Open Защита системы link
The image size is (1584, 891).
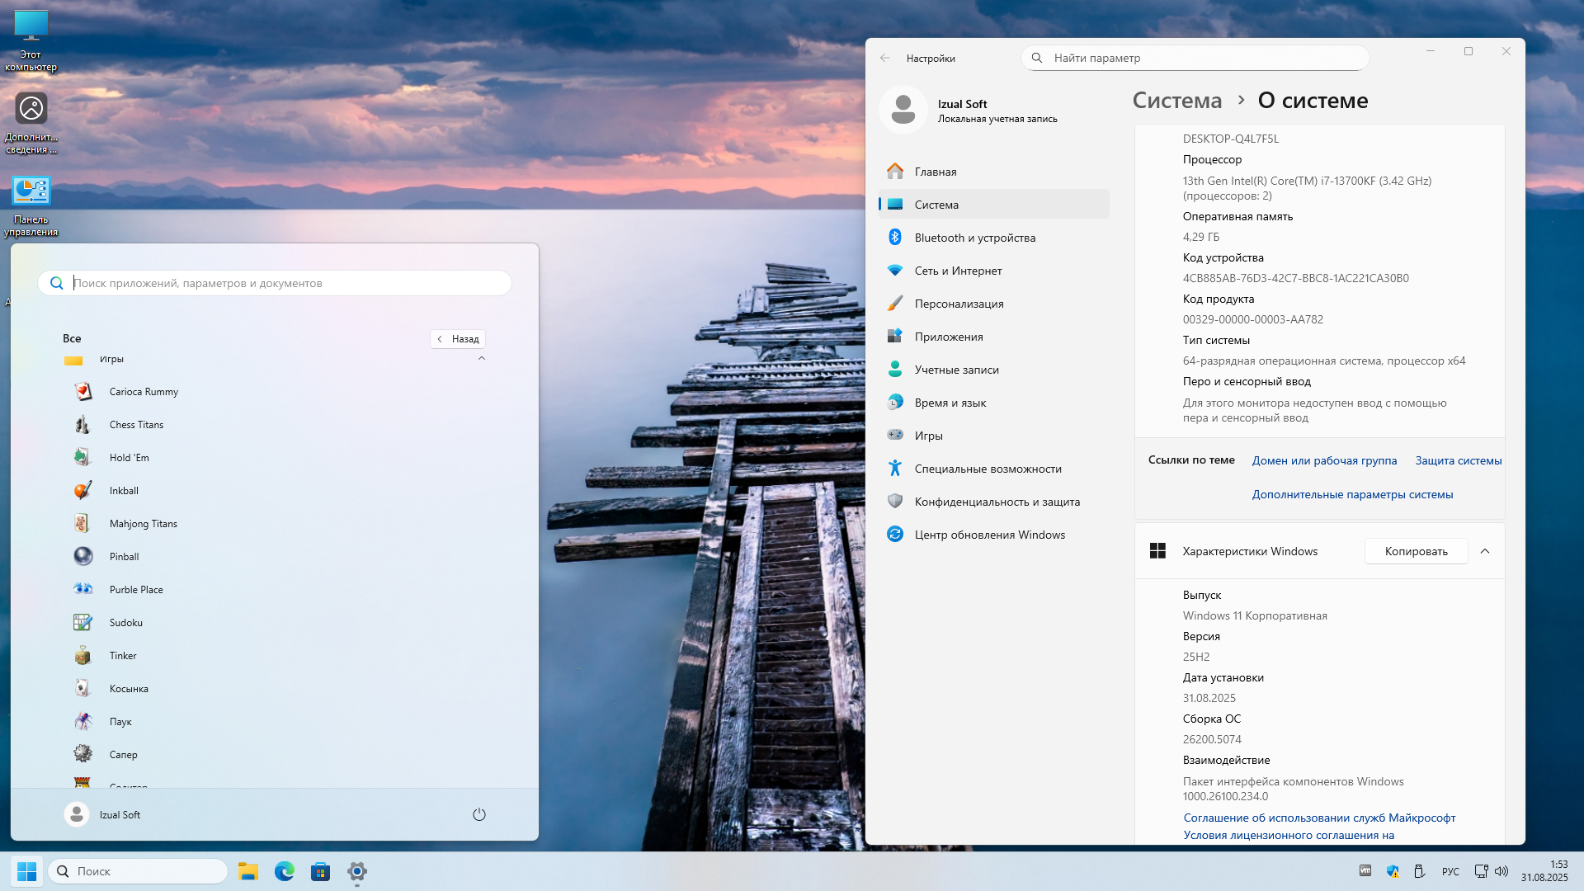click(x=1459, y=460)
